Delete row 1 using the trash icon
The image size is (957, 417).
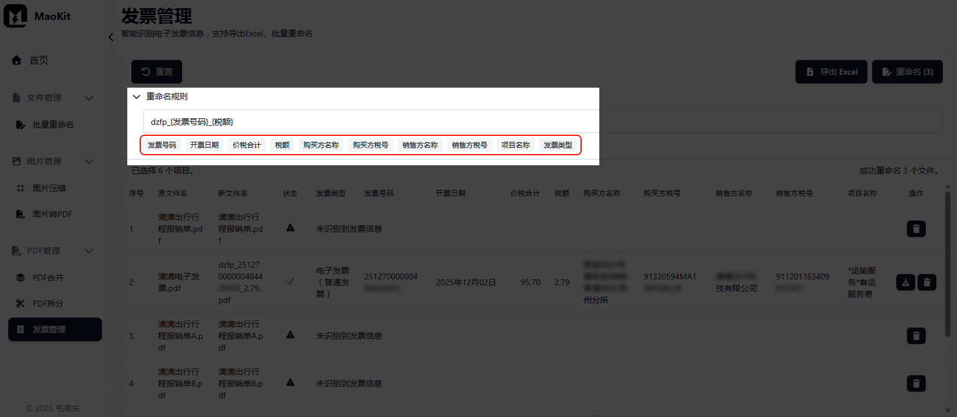[x=916, y=229]
